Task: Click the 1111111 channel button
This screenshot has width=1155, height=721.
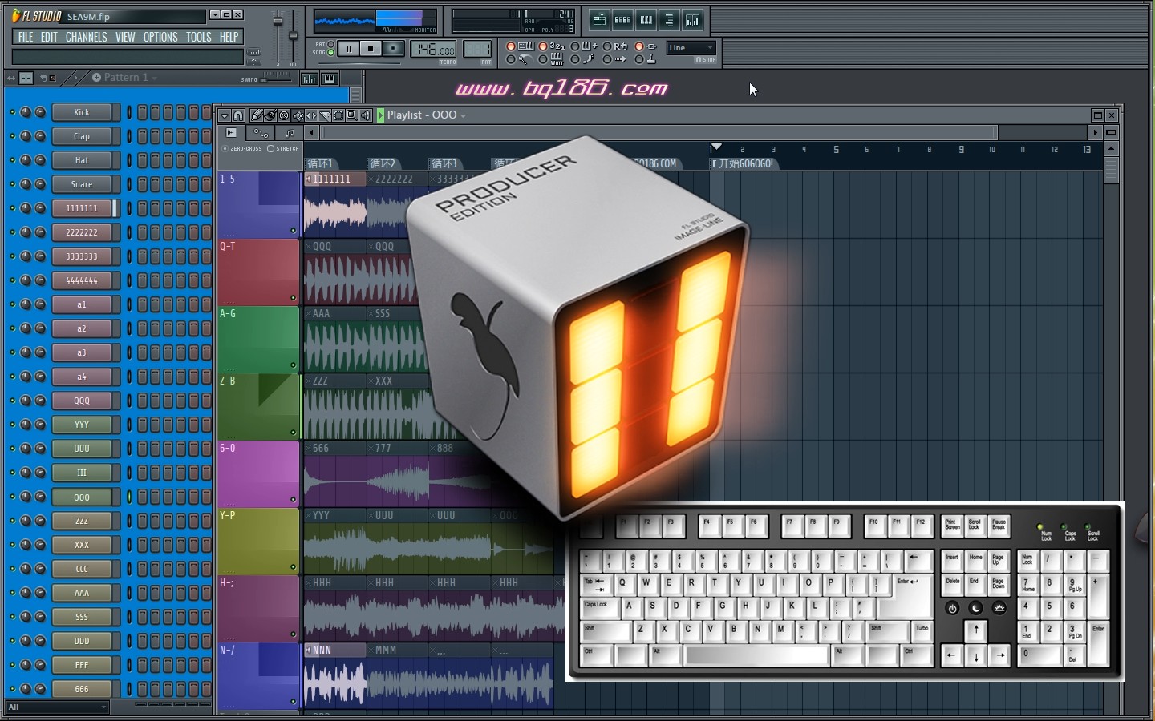Action: 83,208
